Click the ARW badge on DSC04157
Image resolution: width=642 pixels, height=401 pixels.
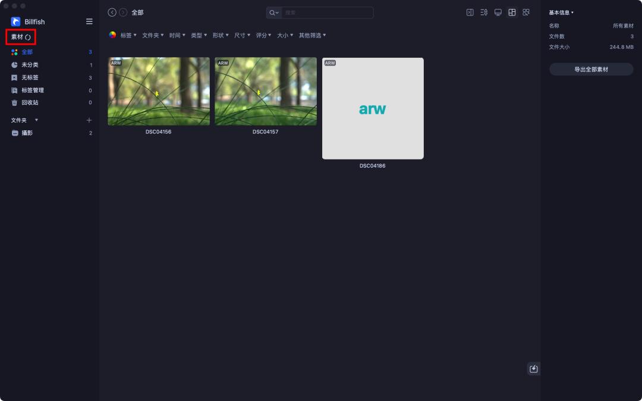223,63
